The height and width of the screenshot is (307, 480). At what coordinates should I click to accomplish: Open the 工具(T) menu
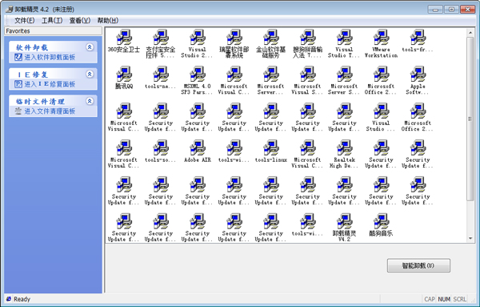pos(52,21)
